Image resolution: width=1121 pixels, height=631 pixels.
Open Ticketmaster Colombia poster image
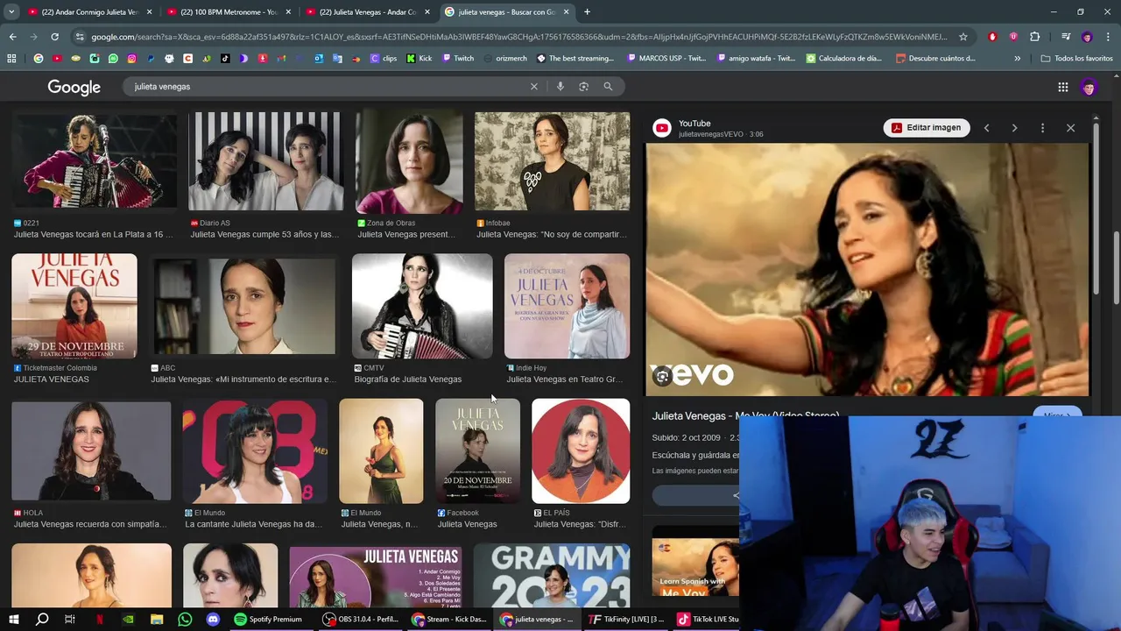coord(74,306)
